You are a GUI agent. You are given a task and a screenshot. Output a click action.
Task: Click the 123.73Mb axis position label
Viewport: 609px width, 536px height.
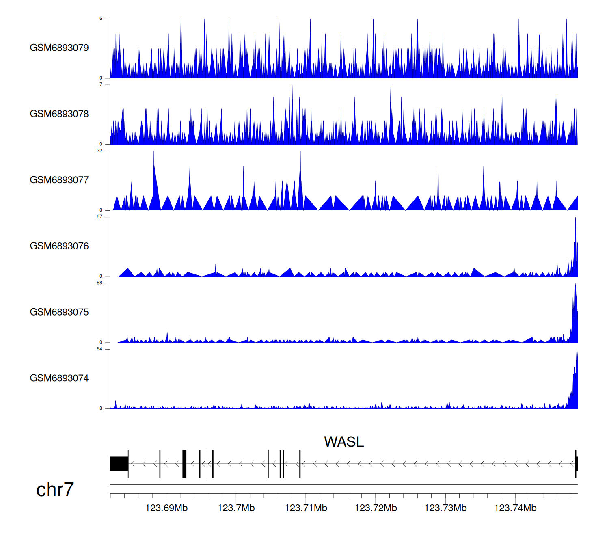coord(445,508)
